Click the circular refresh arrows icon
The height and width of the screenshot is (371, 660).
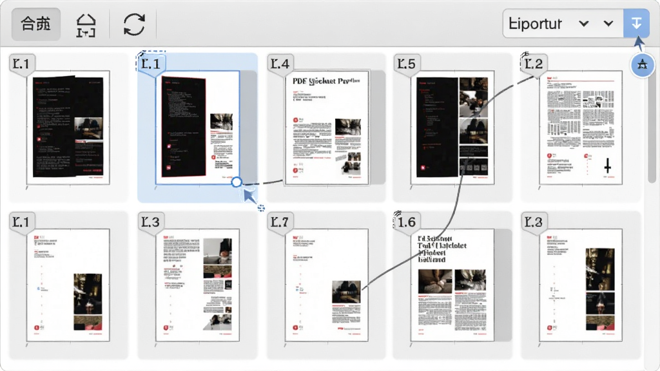coord(134,24)
